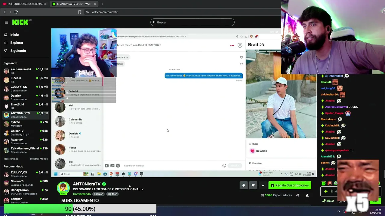Reload the kick.com page
Image resolution: width=385 pixels, height=216 pixels.
pyautogui.click(x=16, y=12)
